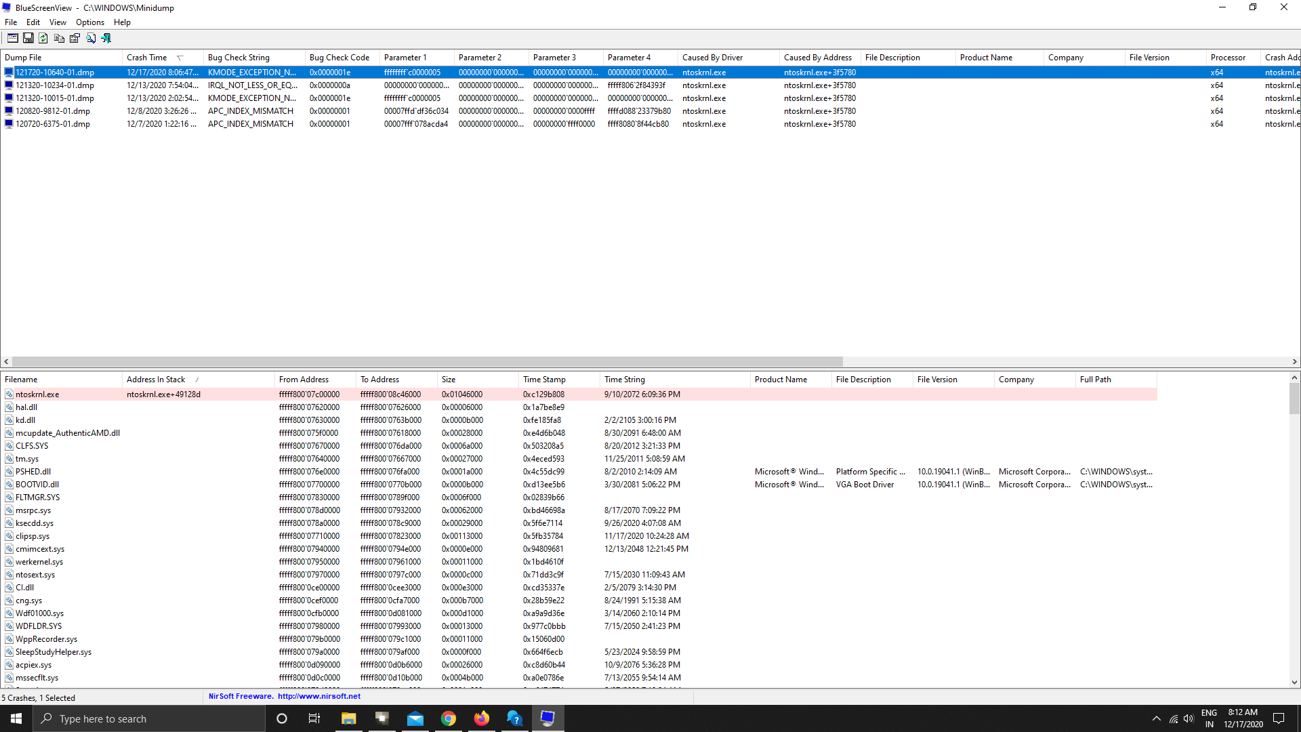
Task: Open Firefox from the taskbar
Action: (x=482, y=718)
